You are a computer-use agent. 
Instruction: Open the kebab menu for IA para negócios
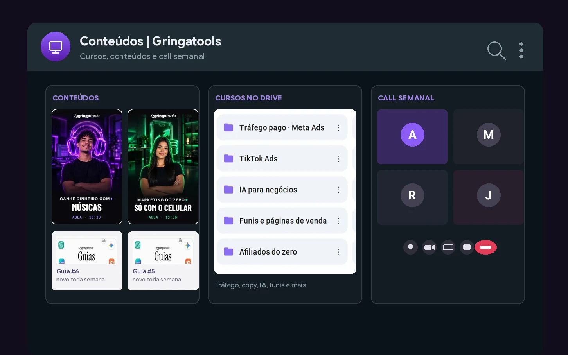[338, 190]
